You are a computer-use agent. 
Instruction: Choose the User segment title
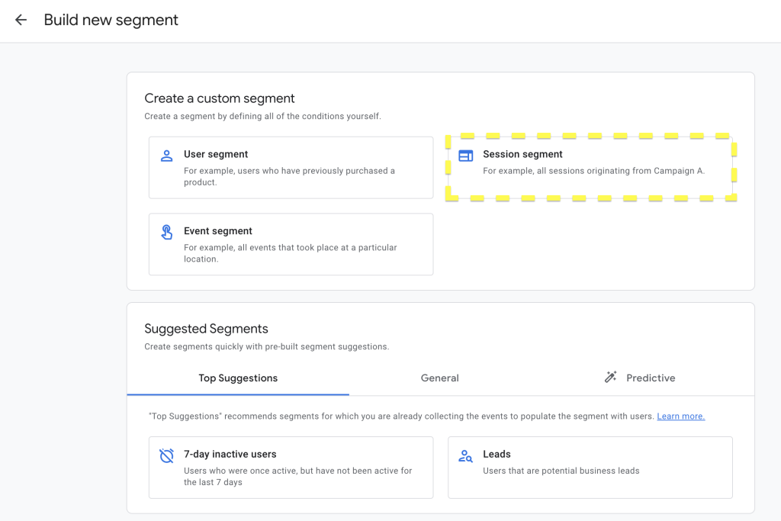(x=216, y=154)
